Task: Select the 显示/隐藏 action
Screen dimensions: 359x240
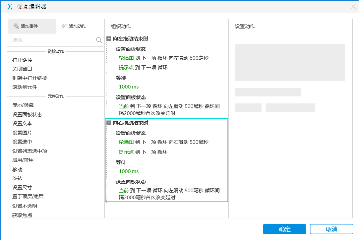Action: tap(23, 105)
